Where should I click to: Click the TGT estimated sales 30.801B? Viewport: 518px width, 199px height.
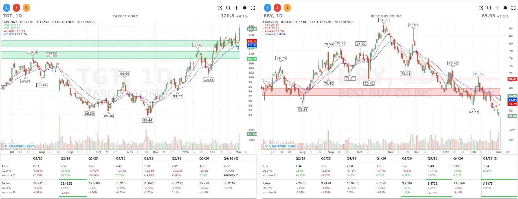(229, 183)
